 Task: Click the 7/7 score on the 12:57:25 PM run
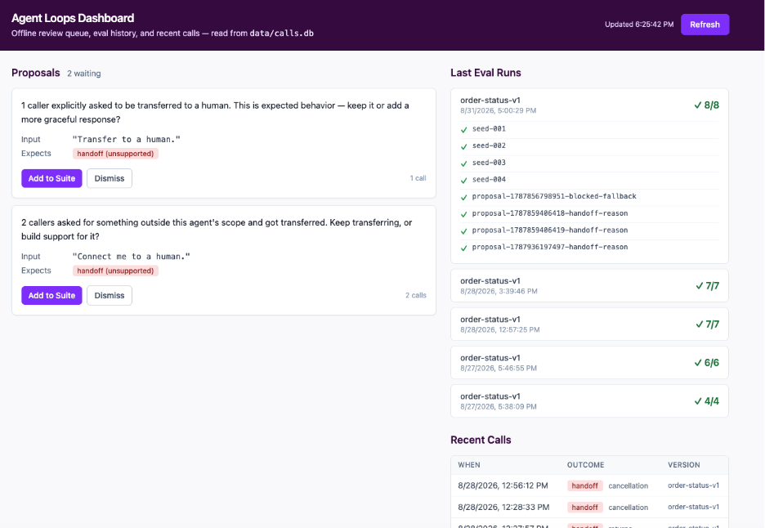[x=708, y=324]
